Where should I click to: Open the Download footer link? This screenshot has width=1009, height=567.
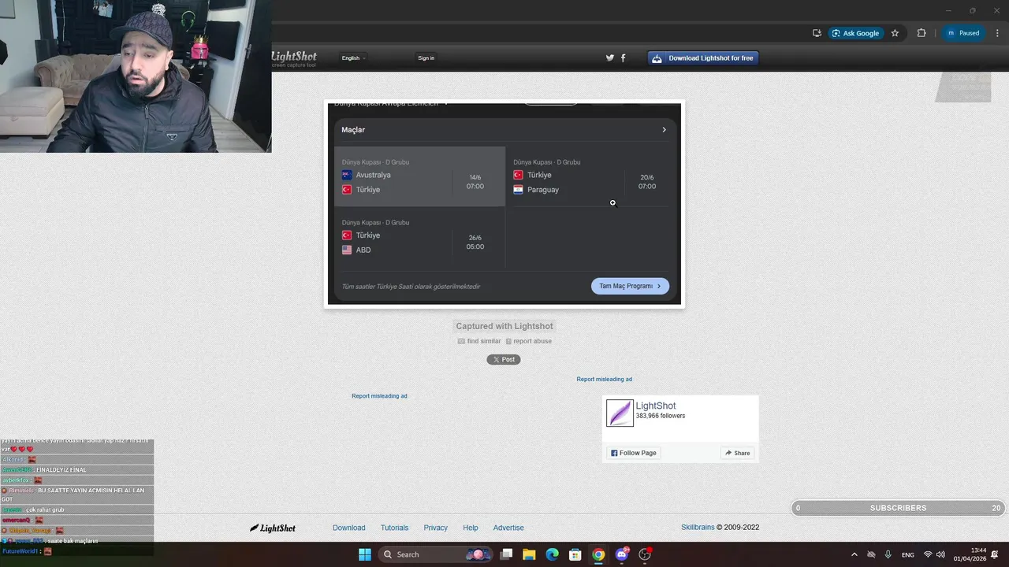[x=348, y=528]
